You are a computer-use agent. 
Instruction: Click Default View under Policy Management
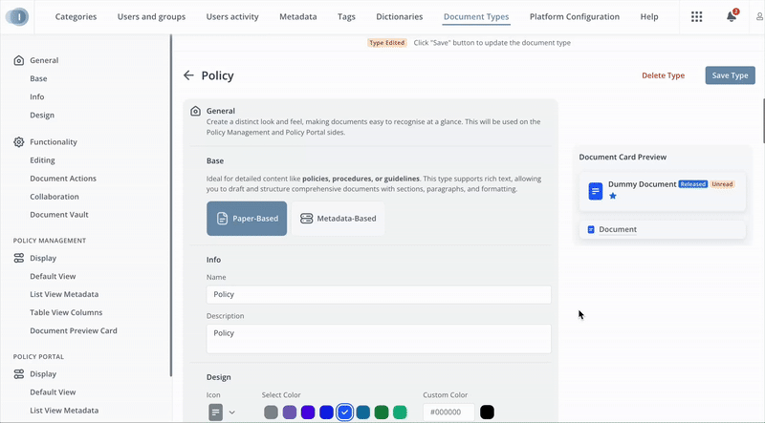click(53, 276)
